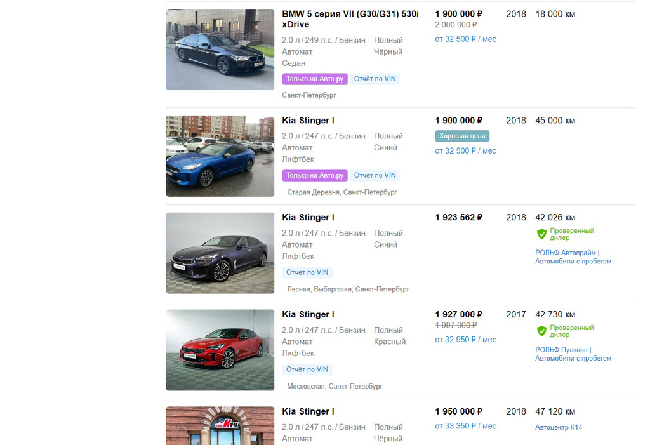Image resolution: width=650 pixels, height=445 pixels.
Task: Click 'Только на Авто.ру' badge on BMW listing
Action: (315, 79)
